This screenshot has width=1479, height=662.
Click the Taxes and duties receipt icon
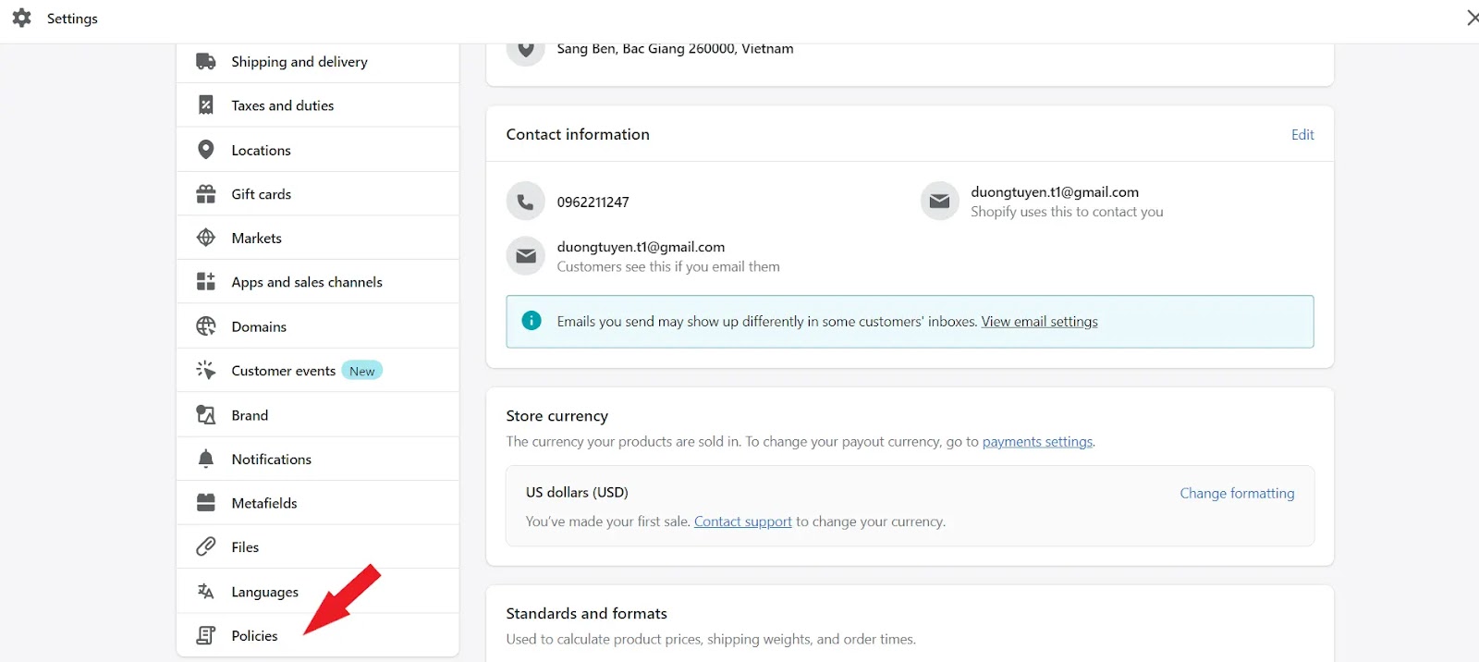tap(205, 105)
